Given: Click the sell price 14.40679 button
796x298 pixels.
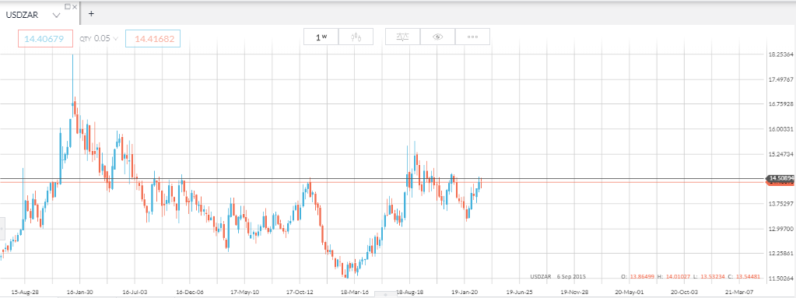Looking at the screenshot, I should 45,38.
